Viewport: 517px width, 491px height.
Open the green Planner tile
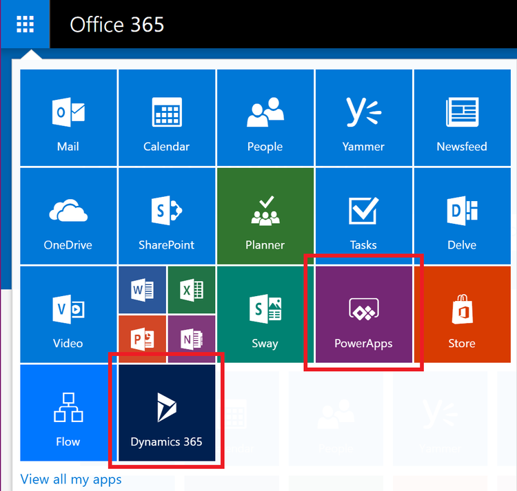(x=265, y=216)
